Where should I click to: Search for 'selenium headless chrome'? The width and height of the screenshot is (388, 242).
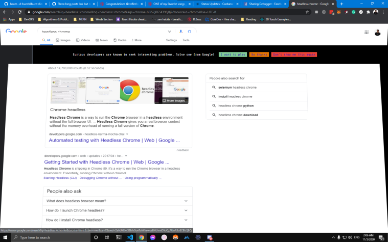257,87
